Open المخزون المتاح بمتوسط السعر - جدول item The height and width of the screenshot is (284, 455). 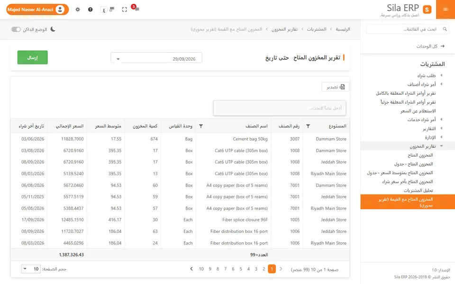click(400, 173)
